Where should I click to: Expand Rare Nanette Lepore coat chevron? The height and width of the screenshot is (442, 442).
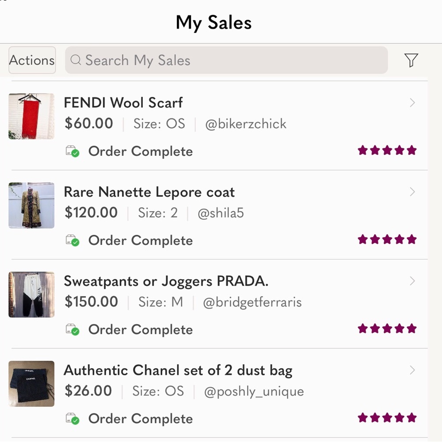(x=412, y=192)
